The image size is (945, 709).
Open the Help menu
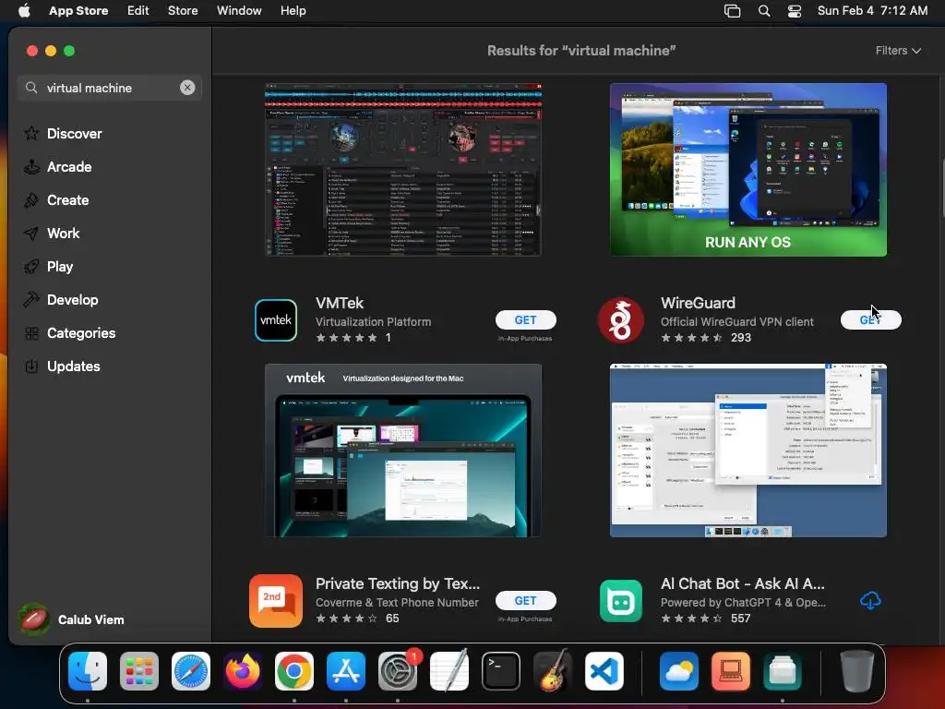point(293,11)
